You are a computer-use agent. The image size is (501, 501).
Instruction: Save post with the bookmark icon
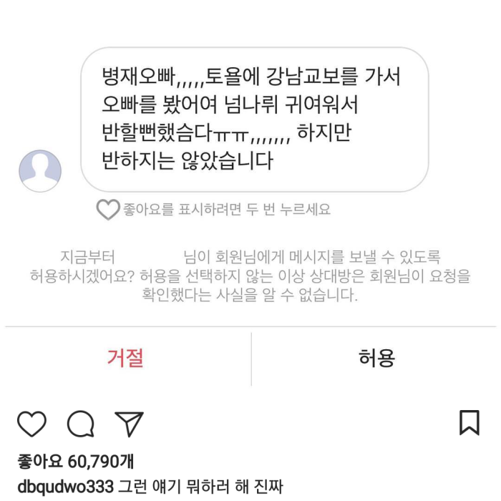pyautogui.click(x=470, y=422)
